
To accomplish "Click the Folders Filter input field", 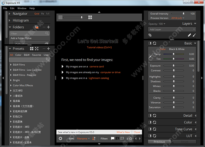I will coord(29,33).
